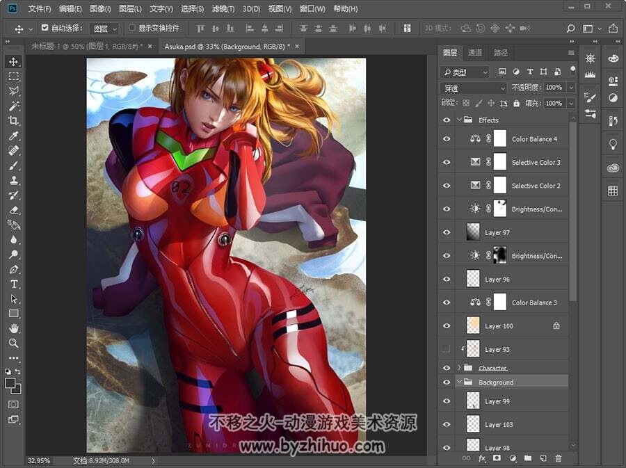
Task: Click the lock all button
Action: coord(516,104)
